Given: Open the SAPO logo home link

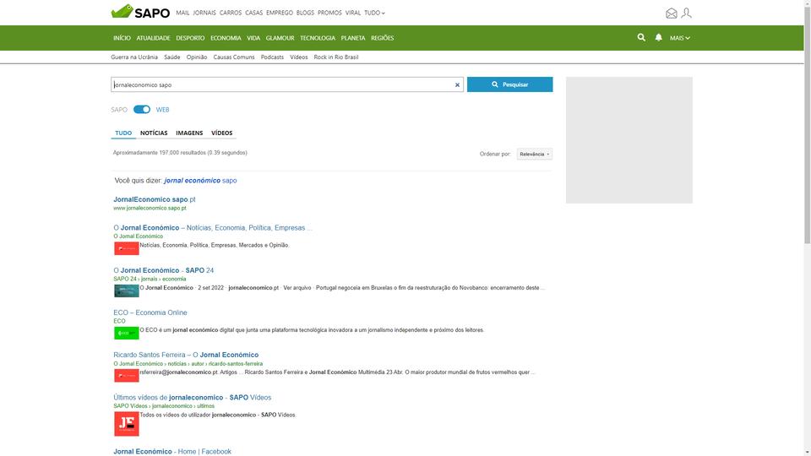Looking at the screenshot, I should (x=140, y=12).
